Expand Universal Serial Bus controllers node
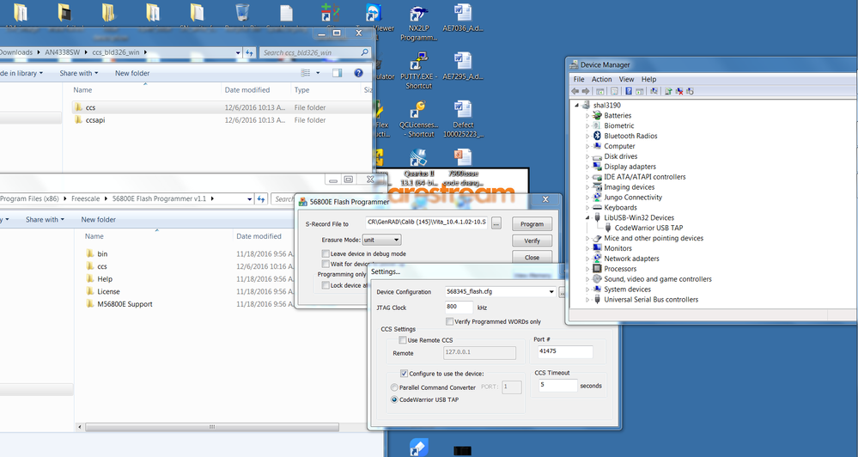 [587, 300]
